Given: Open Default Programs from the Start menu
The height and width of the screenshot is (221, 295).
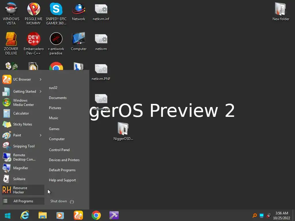Looking at the screenshot, I should tap(62, 170).
